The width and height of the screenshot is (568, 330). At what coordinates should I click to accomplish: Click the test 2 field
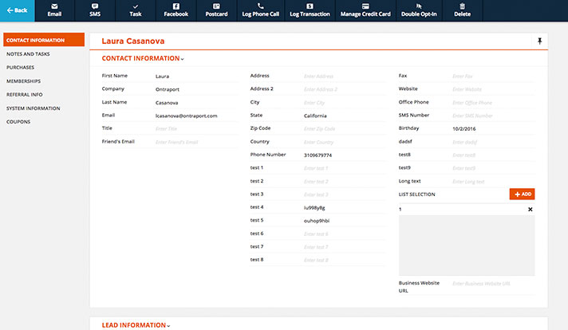[x=345, y=182]
